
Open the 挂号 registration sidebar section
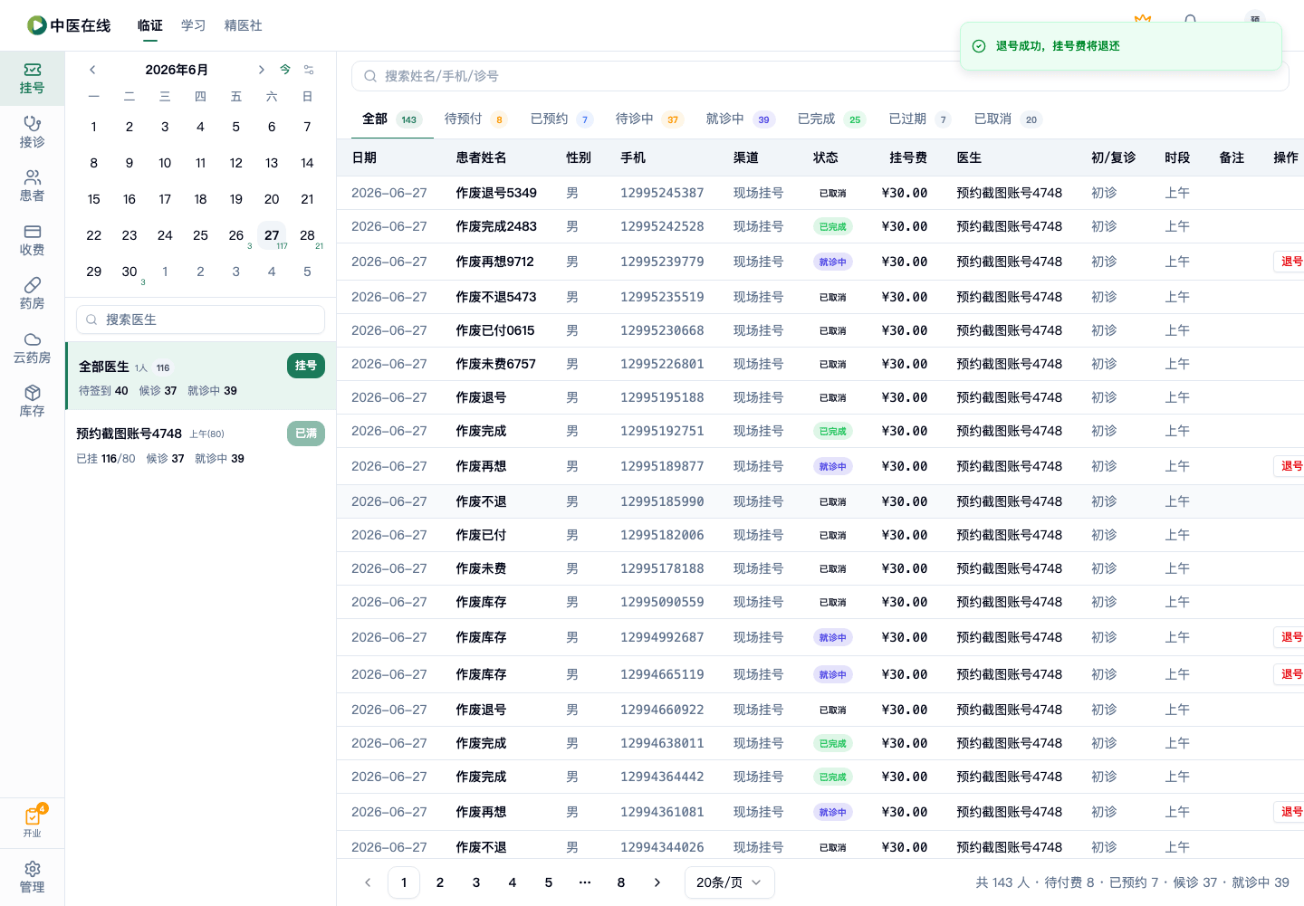coord(32,79)
